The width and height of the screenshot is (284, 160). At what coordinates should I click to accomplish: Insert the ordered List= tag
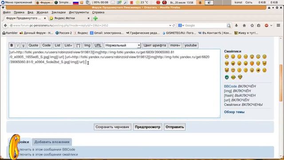[x=68, y=45]
